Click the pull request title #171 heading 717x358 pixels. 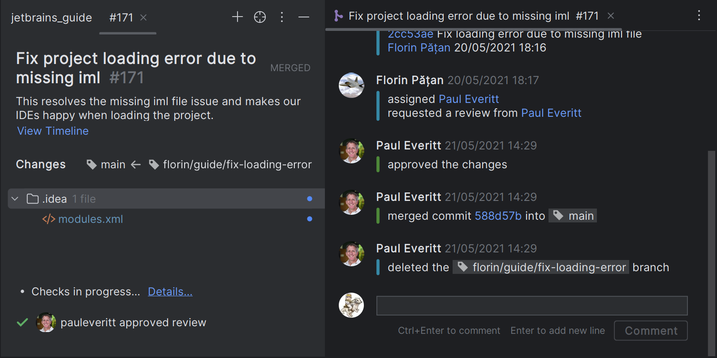[x=136, y=68]
